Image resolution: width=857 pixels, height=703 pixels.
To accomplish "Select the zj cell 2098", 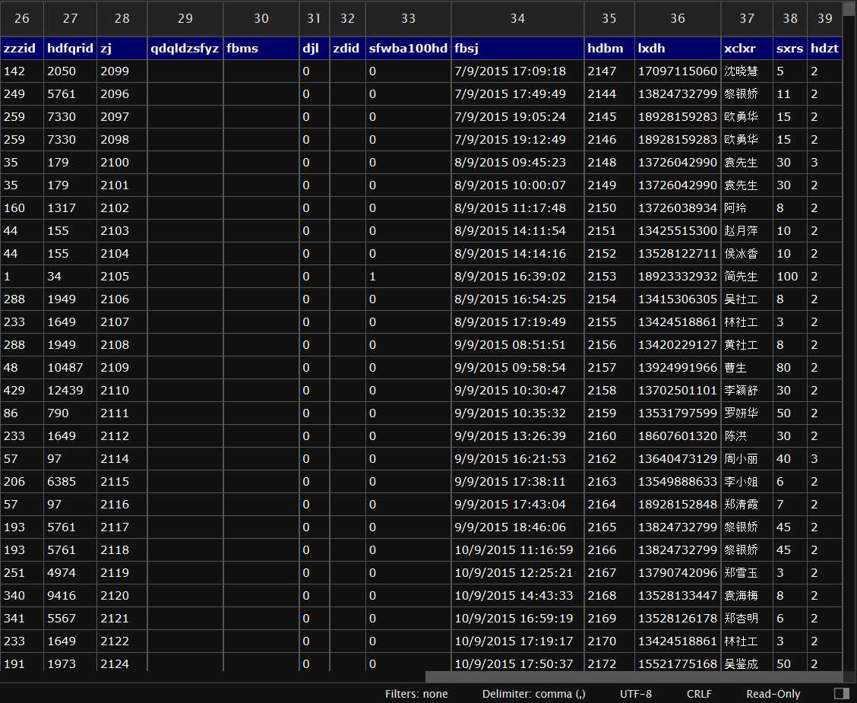I will tap(122, 139).
